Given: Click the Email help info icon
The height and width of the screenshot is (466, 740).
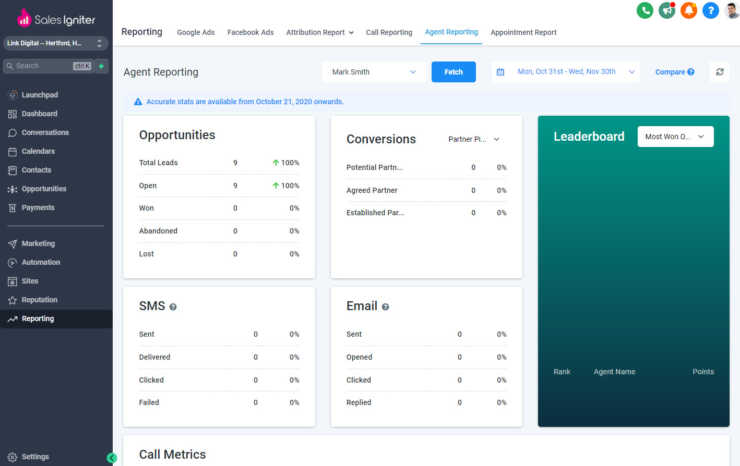Looking at the screenshot, I should point(386,307).
